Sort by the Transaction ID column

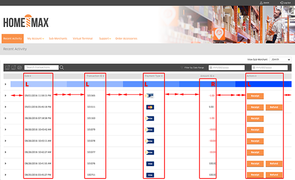95,76
